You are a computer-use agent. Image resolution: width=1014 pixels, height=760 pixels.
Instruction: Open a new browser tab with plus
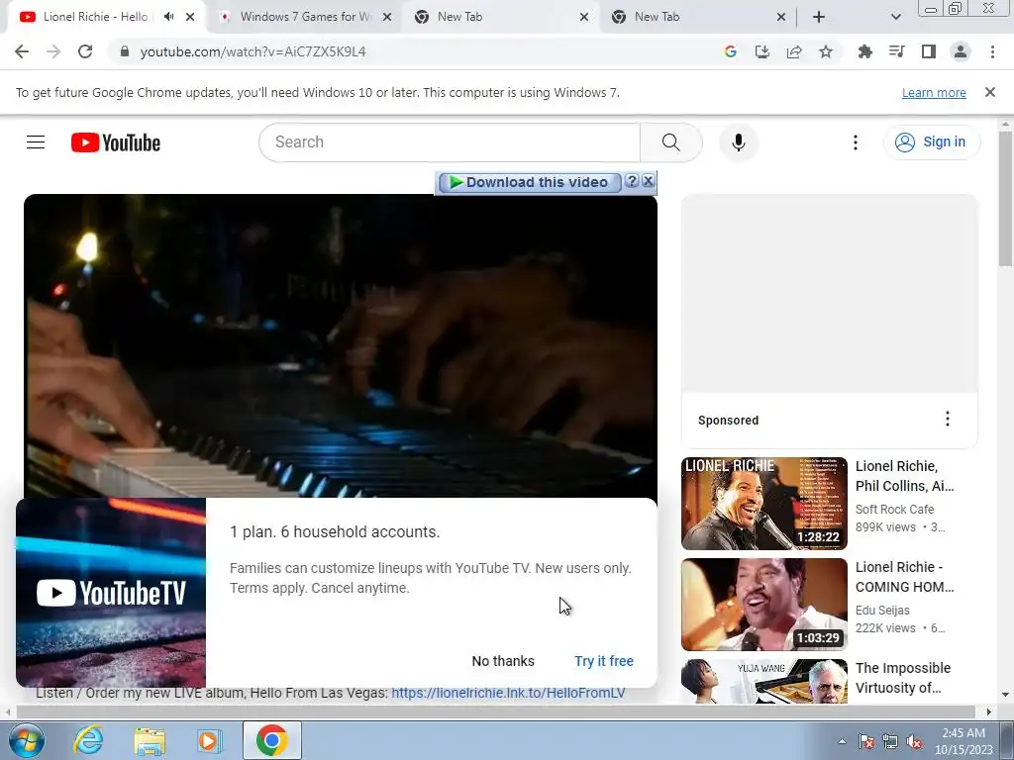coord(819,17)
